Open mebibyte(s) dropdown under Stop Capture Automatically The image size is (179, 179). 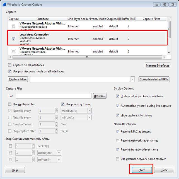59,153
